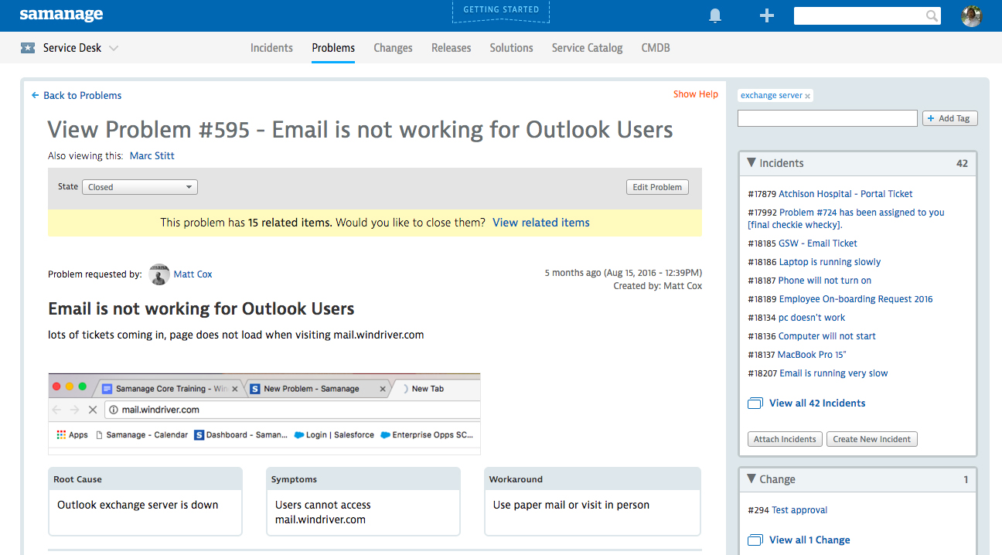
Task: Open incident Computer will not start
Action: coord(827,336)
